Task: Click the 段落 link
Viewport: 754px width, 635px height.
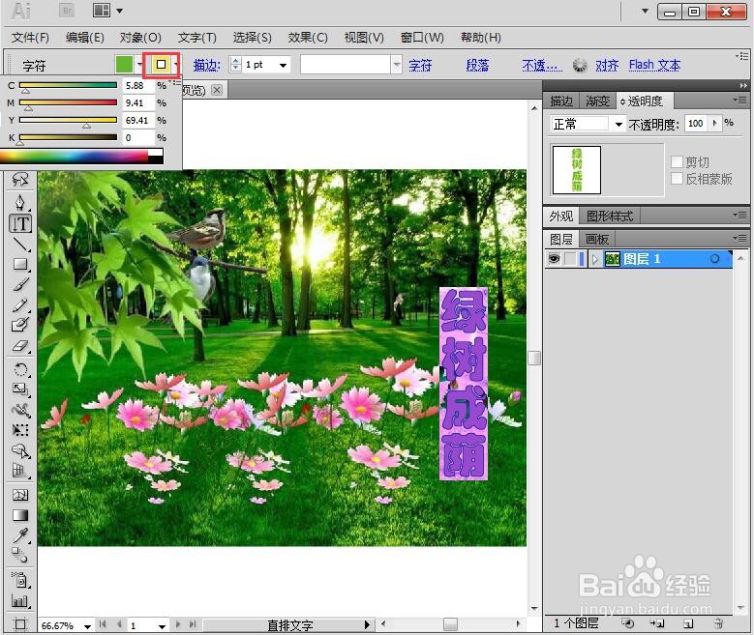Action: (477, 65)
